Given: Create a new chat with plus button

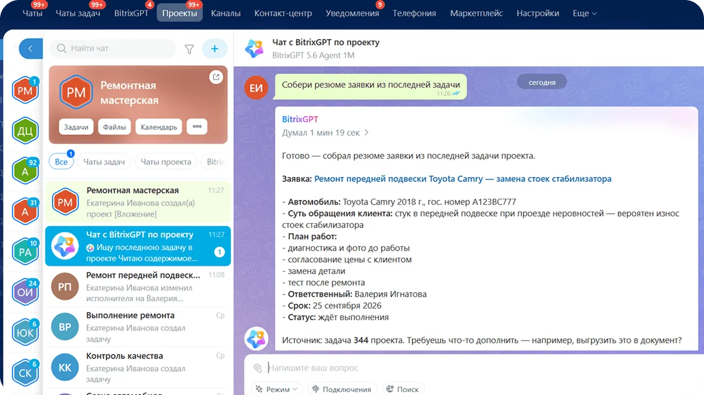Looking at the screenshot, I should point(214,48).
